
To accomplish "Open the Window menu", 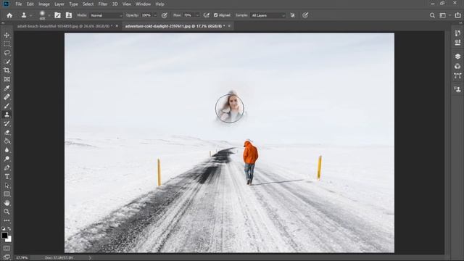I will [144, 4].
